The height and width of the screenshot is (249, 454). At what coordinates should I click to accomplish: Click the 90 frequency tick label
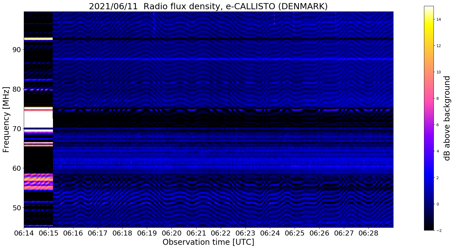tap(17, 50)
